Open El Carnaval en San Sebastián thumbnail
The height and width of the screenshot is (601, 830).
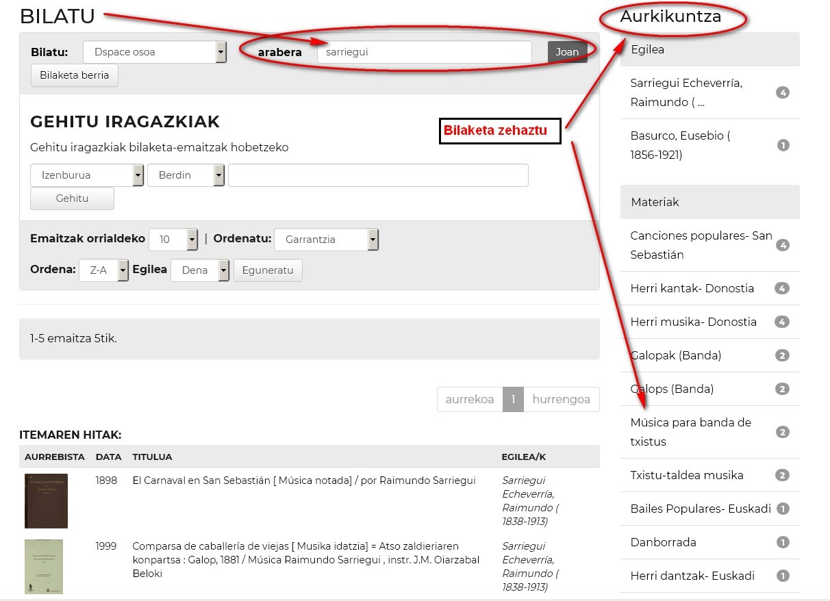click(46, 500)
